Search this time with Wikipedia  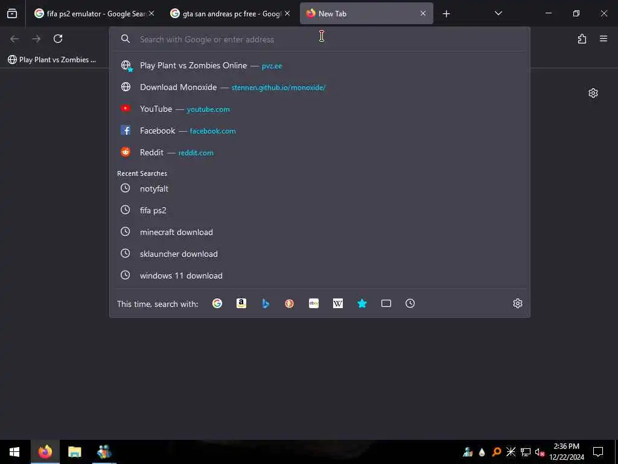click(338, 303)
